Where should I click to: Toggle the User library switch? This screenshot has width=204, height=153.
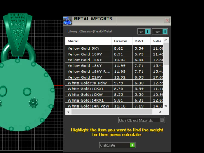[160, 31]
